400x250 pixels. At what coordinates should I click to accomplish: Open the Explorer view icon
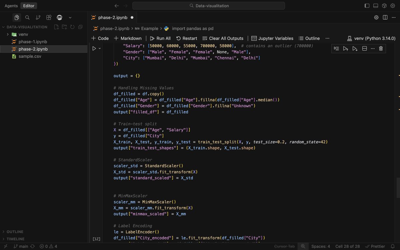tap(17, 17)
